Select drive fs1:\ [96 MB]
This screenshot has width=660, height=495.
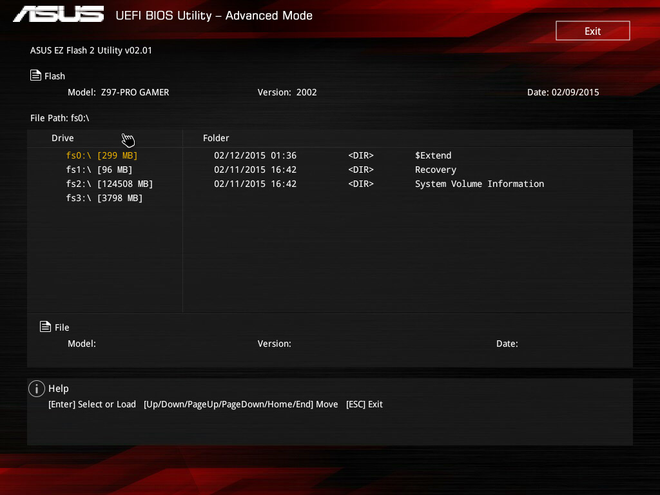point(99,170)
